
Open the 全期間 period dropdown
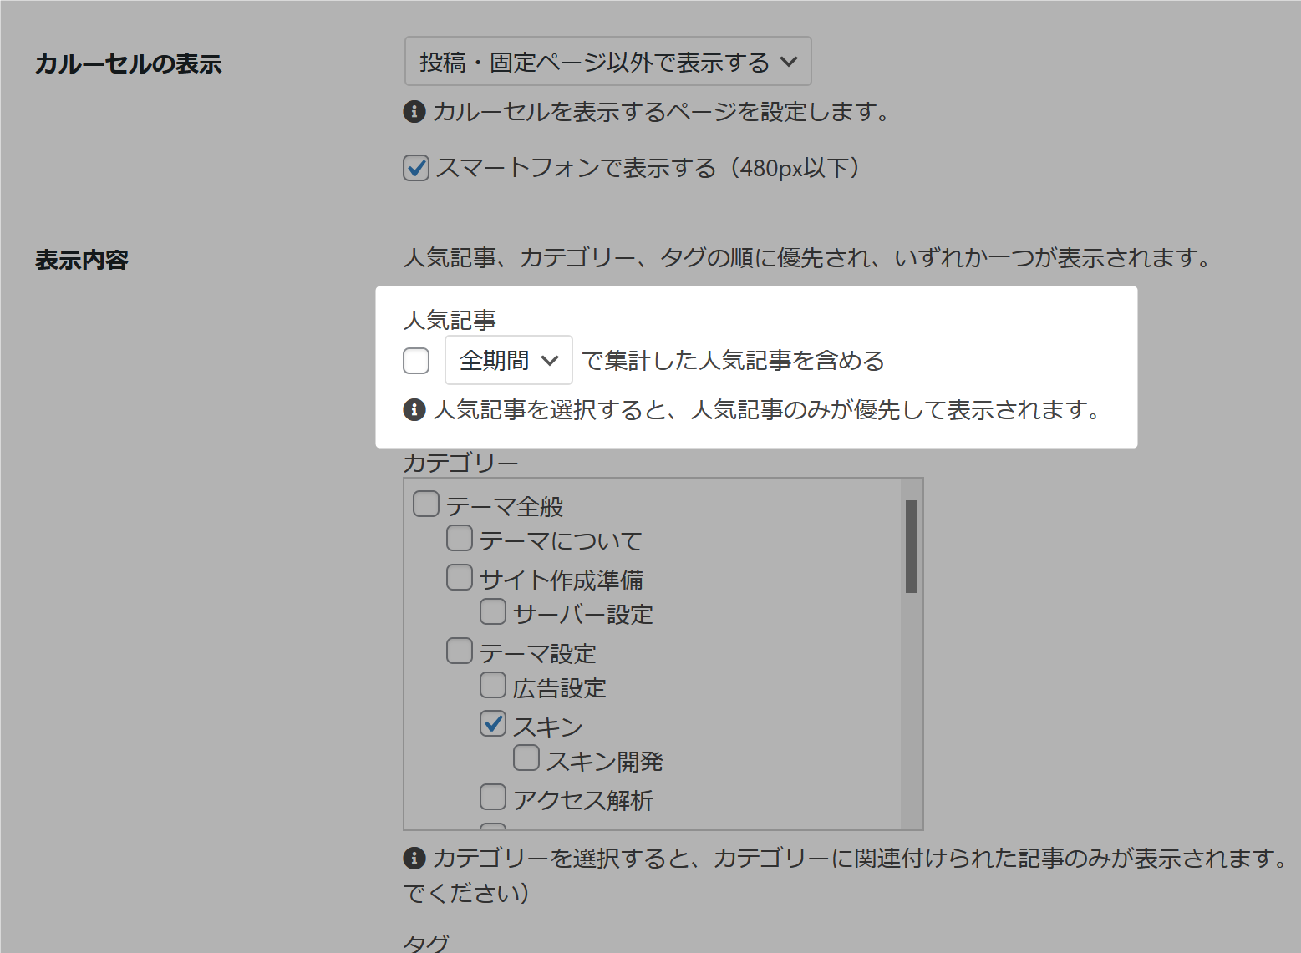508,360
